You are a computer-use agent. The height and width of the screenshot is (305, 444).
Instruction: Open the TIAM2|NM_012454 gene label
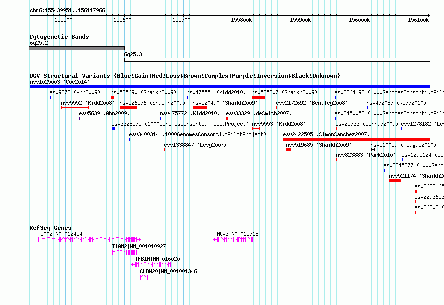[60, 234]
